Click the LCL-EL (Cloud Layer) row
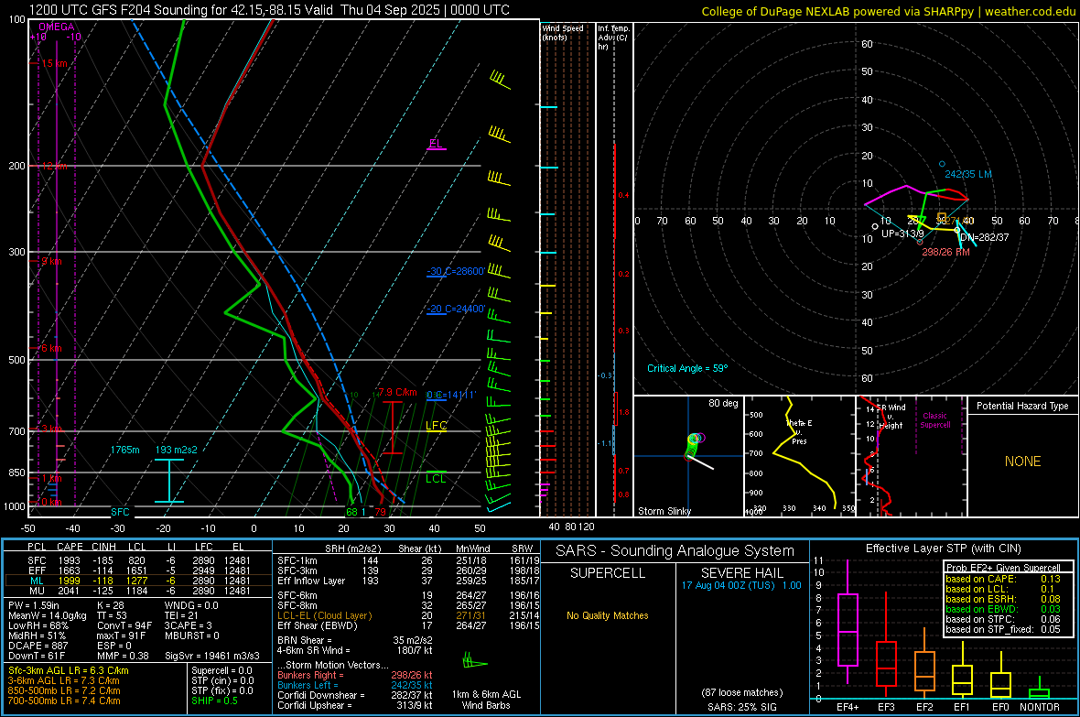The width and height of the screenshot is (1080, 717). [406, 615]
